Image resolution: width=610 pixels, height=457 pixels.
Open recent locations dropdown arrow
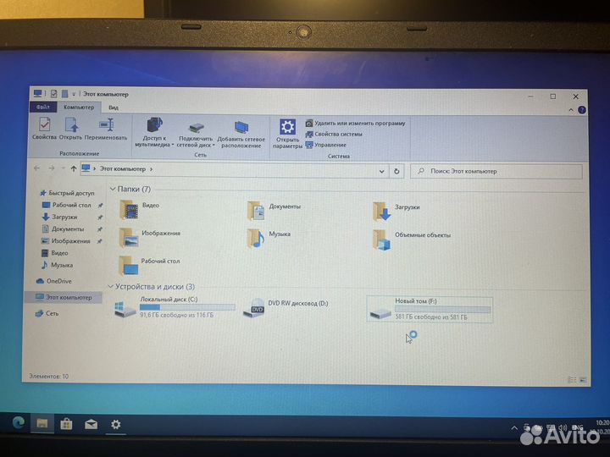click(63, 168)
